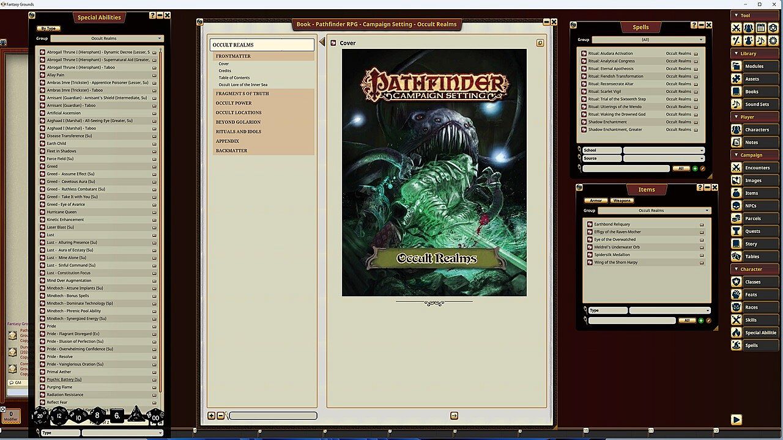The image size is (783, 440).
Task: Roll the d20 die
Action: (x=41, y=416)
